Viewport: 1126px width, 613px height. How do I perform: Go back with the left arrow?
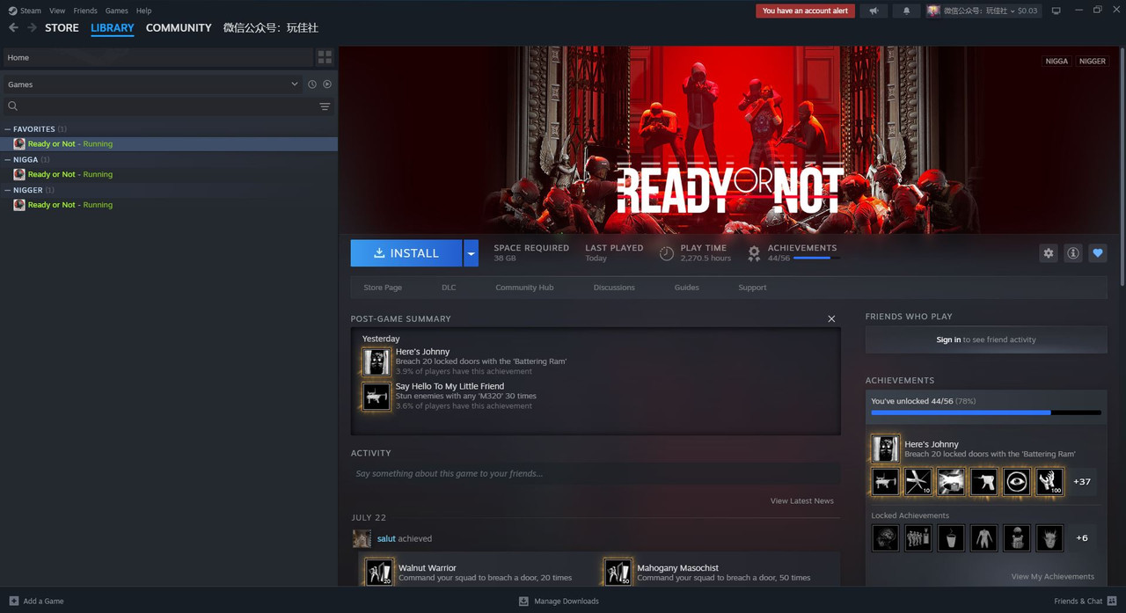[13, 27]
